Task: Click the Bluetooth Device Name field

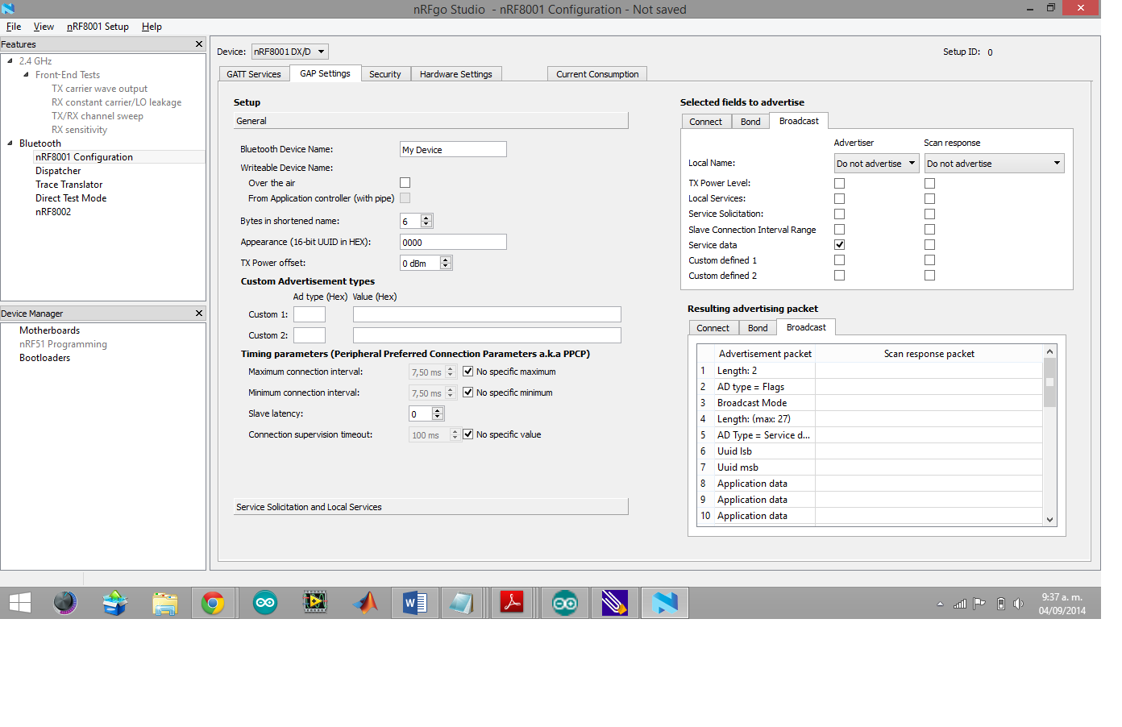Action: (x=453, y=149)
